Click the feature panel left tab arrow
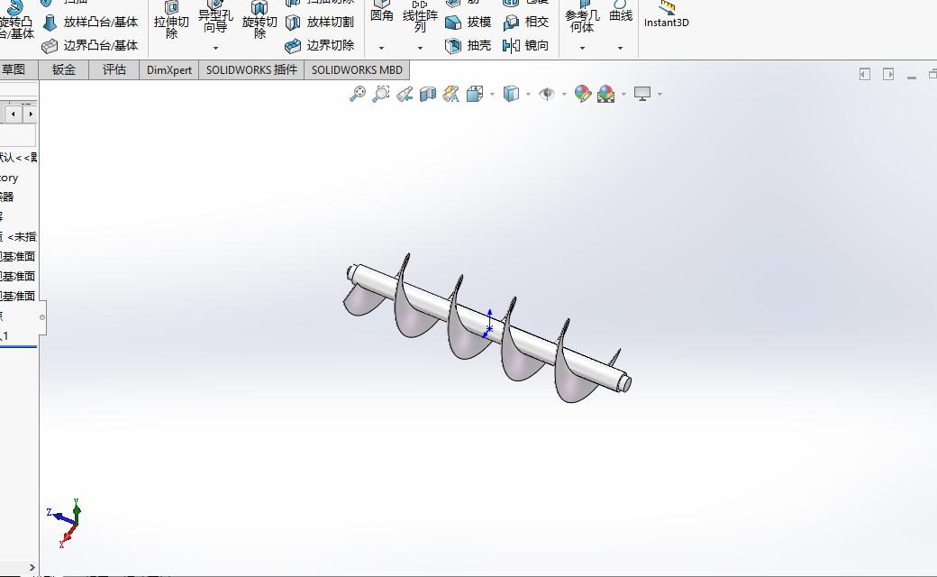937x577 pixels. click(14, 114)
